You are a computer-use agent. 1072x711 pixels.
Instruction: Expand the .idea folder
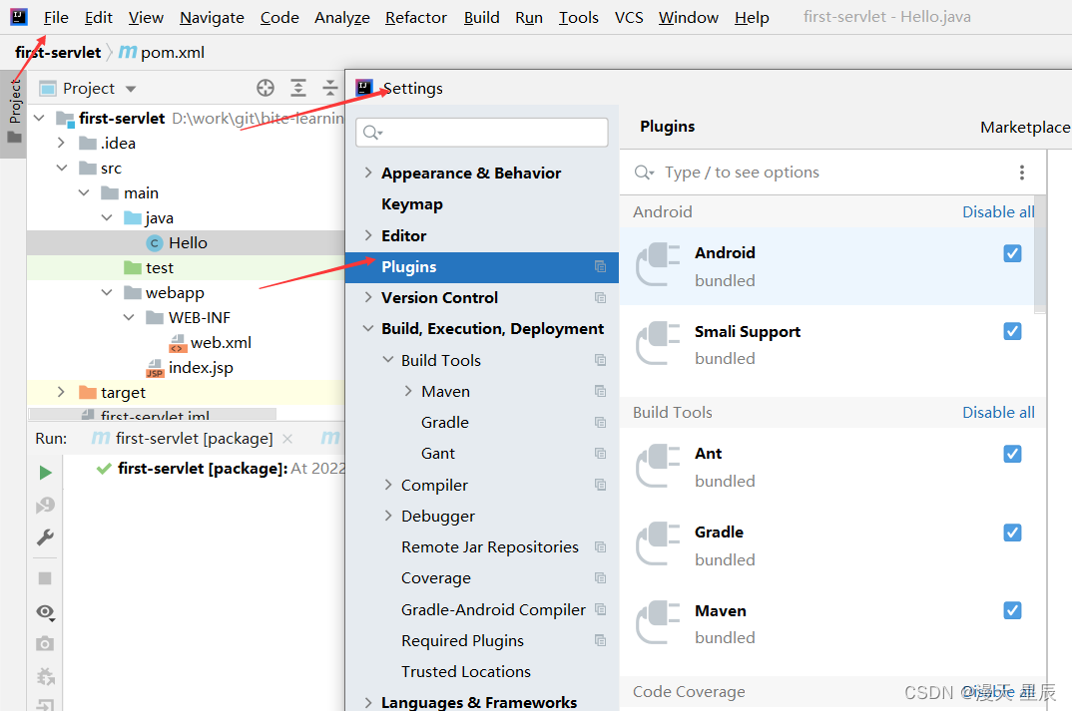point(61,143)
